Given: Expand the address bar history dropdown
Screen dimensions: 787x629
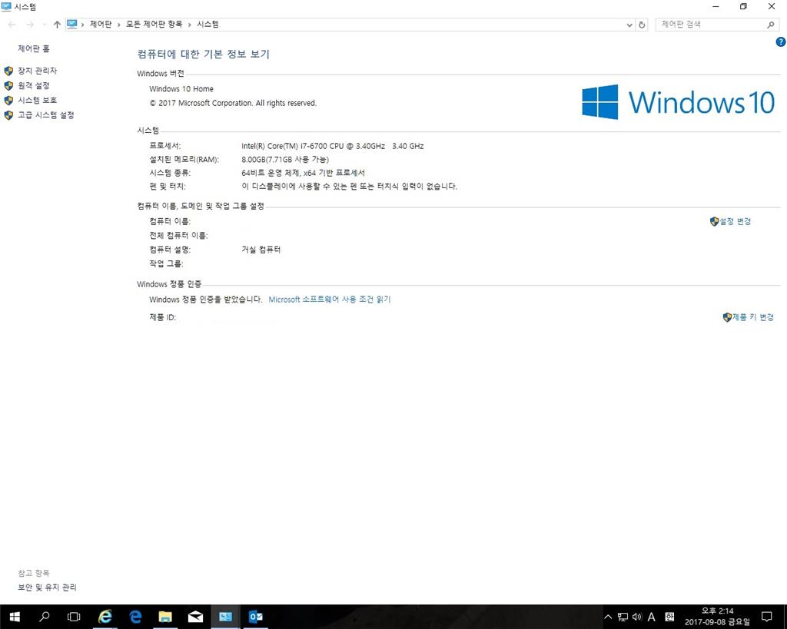Looking at the screenshot, I should tap(629, 25).
